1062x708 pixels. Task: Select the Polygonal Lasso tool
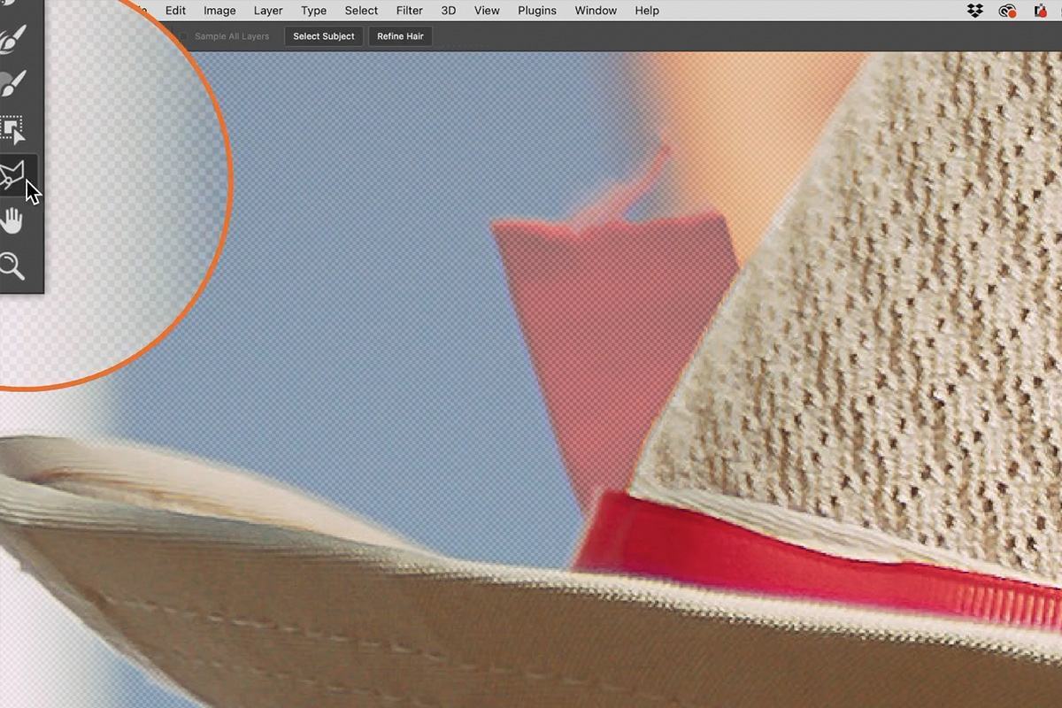[13, 174]
